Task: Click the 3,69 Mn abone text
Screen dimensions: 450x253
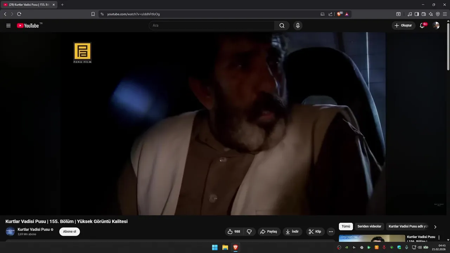Action: tap(27, 234)
